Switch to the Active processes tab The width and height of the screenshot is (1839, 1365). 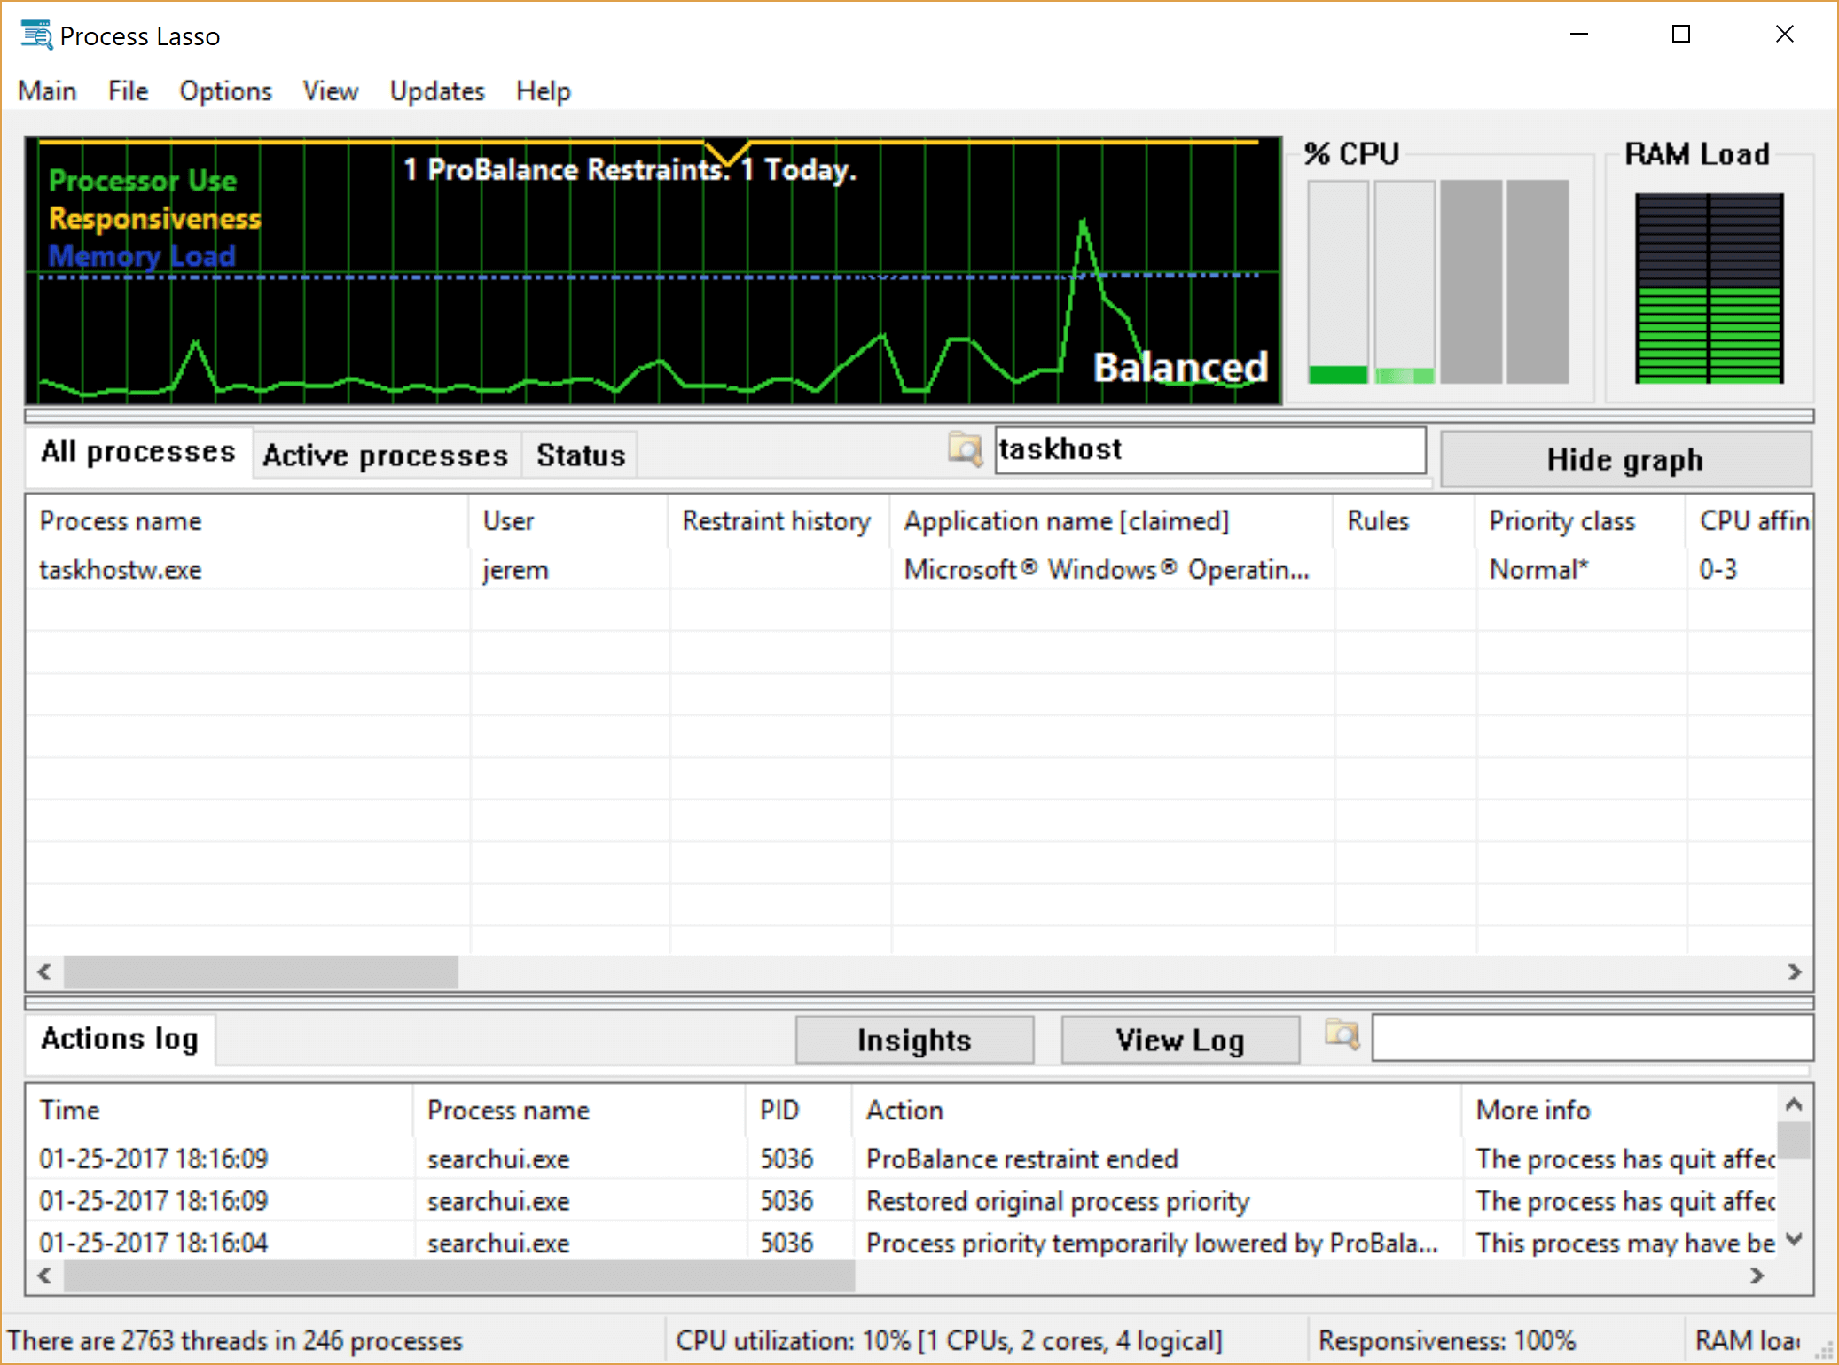click(385, 456)
